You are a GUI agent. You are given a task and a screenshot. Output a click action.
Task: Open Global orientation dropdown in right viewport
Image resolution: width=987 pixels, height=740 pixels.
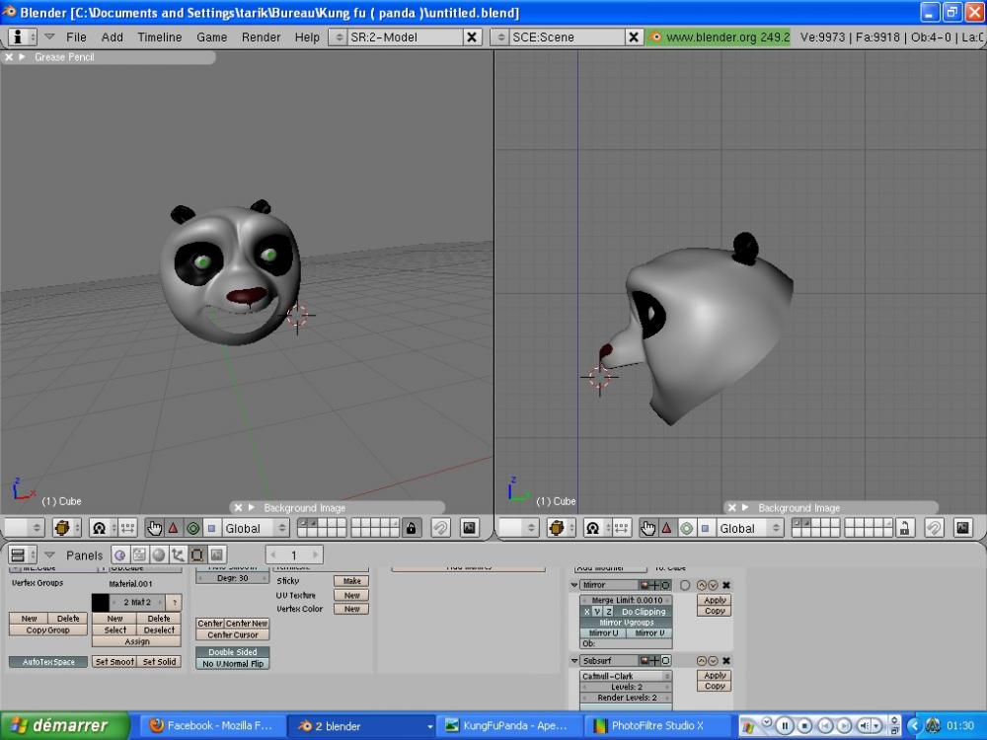[x=750, y=528]
